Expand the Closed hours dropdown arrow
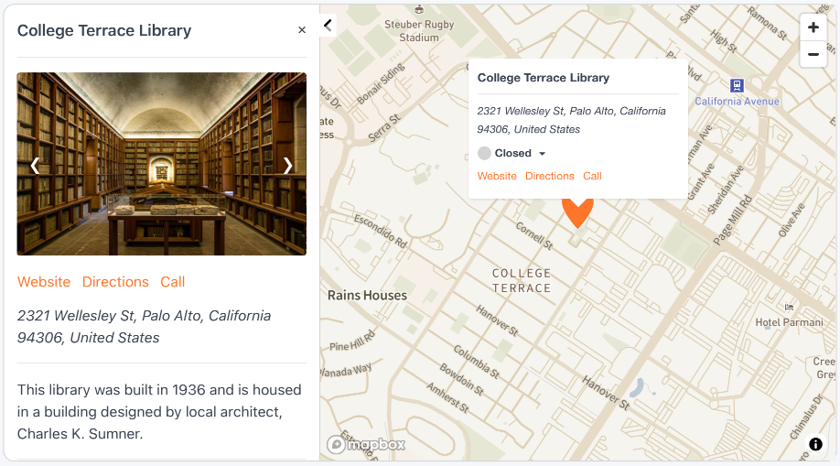 (x=542, y=154)
